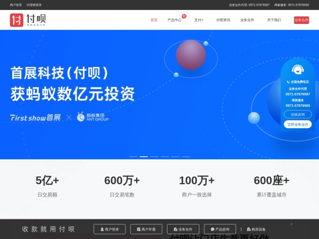Click the 日交易笔数 label
319x239 pixels.
point(122,195)
